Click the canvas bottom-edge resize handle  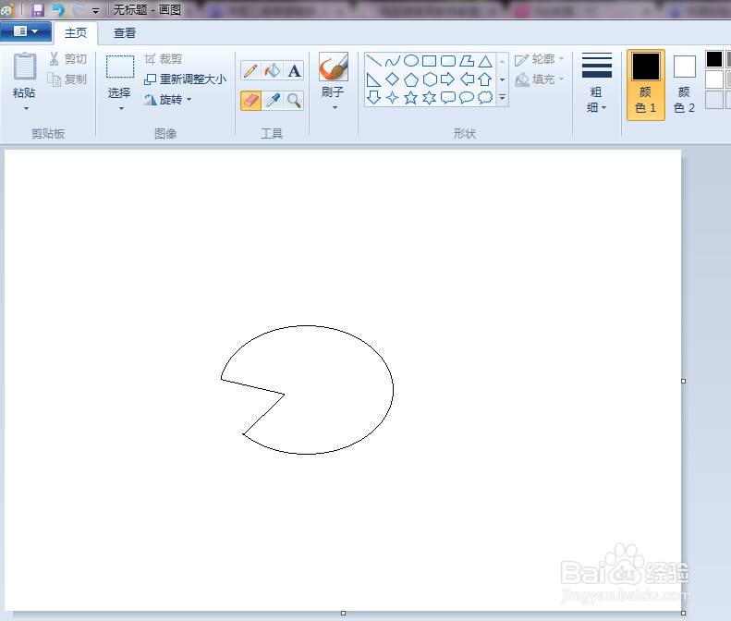tap(343, 613)
